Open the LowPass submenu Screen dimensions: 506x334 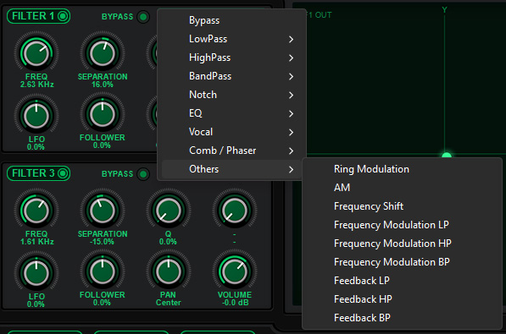231,39
